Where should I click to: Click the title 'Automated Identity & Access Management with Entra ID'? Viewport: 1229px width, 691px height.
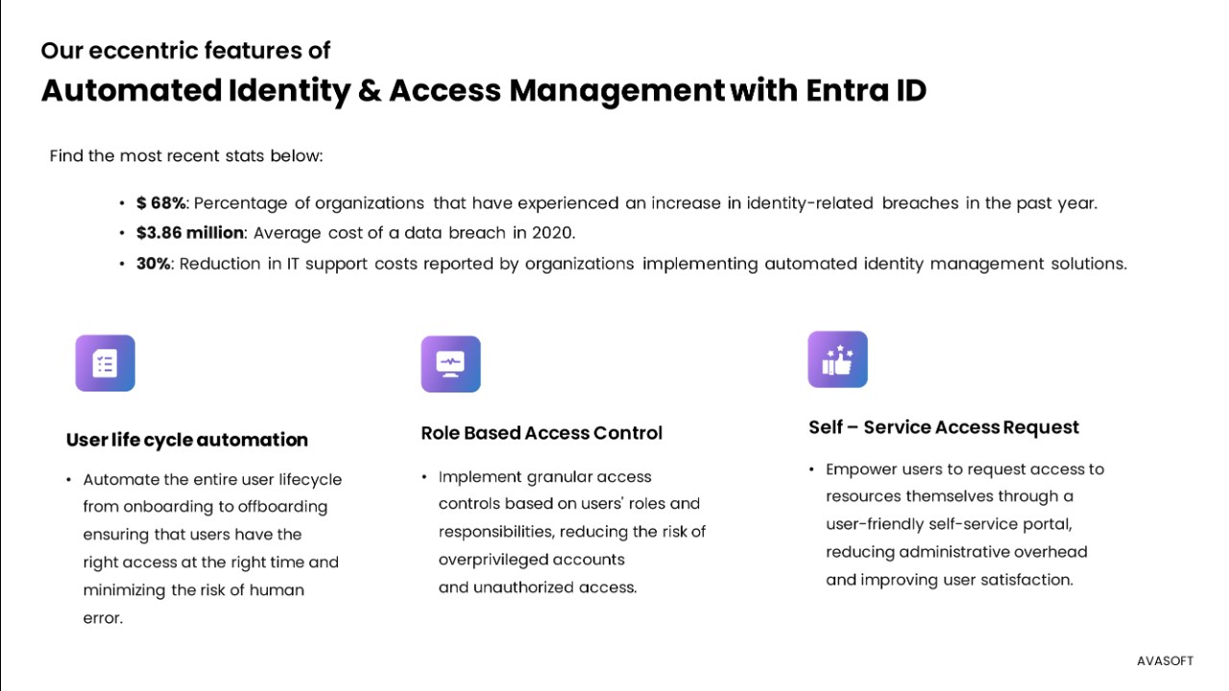coord(483,90)
